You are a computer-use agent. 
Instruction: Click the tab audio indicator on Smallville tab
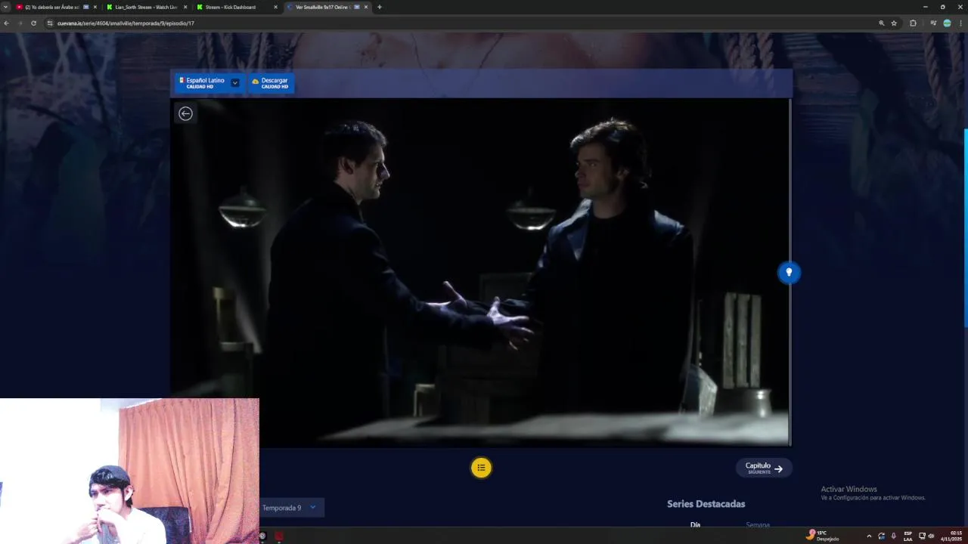pyautogui.click(x=357, y=7)
